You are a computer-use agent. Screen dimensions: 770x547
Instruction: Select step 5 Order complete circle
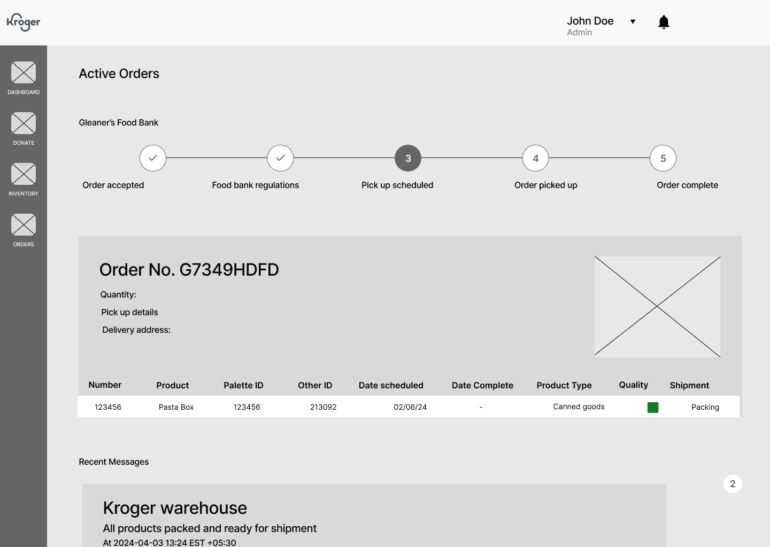663,158
